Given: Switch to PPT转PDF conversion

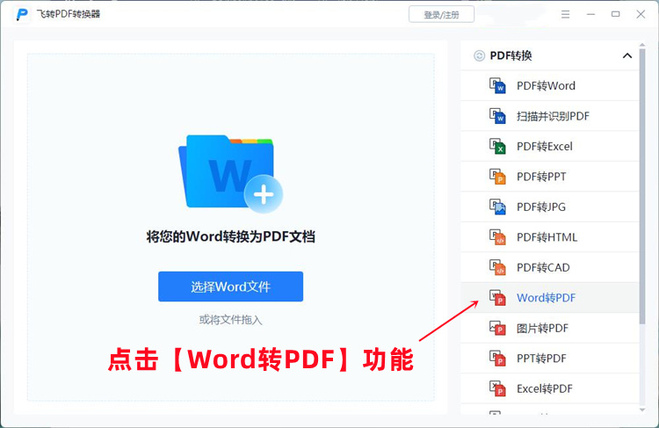Looking at the screenshot, I should point(541,359).
